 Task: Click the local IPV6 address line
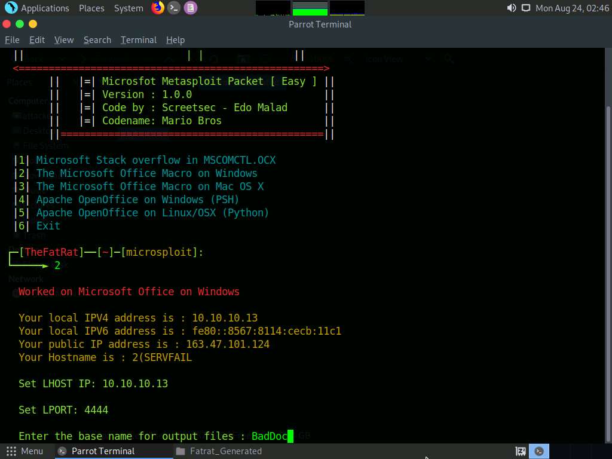(x=180, y=331)
